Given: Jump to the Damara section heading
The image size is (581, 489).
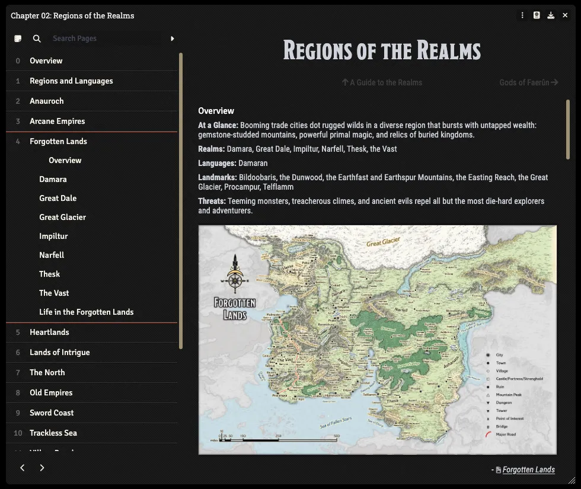Looking at the screenshot, I should click(x=53, y=179).
